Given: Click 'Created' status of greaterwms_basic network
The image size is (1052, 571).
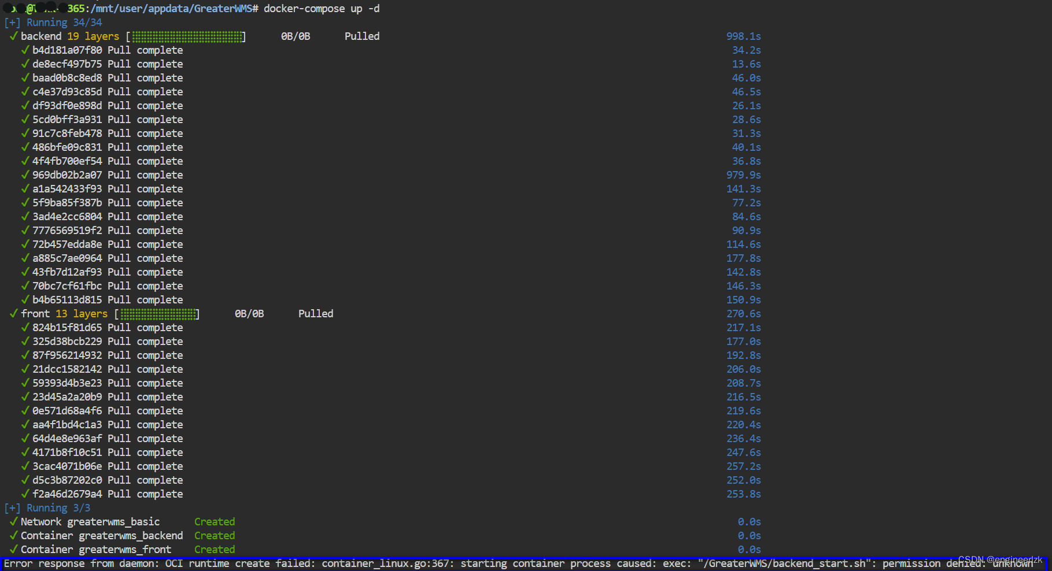Looking at the screenshot, I should tap(215, 522).
